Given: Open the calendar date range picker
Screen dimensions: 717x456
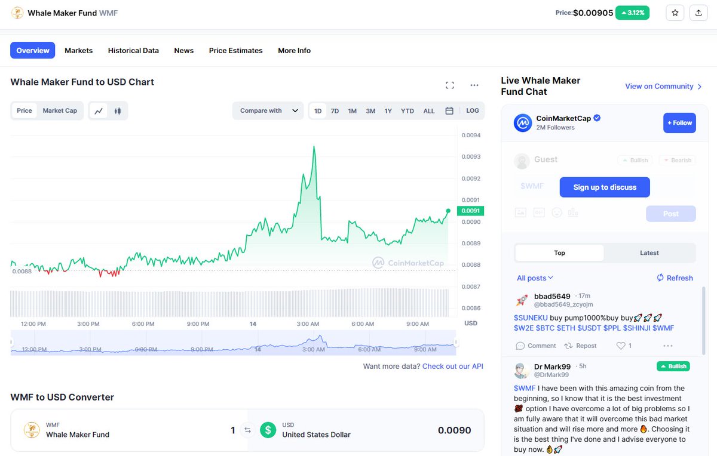Looking at the screenshot, I should point(449,110).
